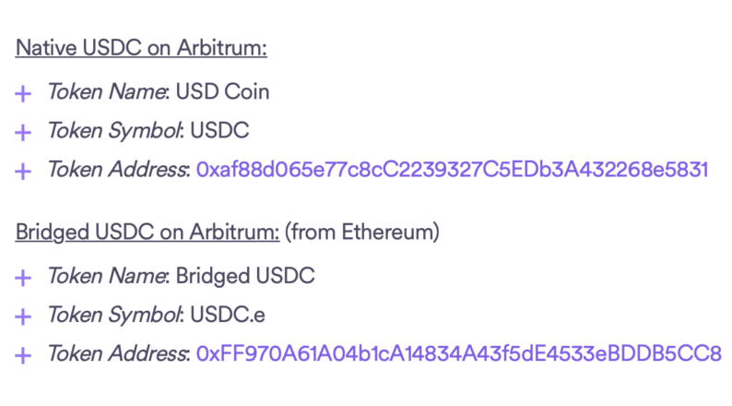This screenshot has height=406, width=732.
Task: Click the "USDC.e" token symbol value
Action: 227,315
